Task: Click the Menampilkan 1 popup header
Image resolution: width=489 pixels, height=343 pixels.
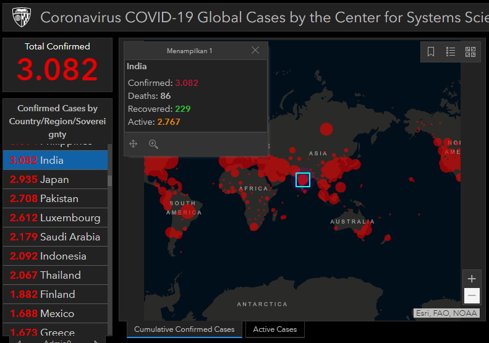Action: pos(189,51)
